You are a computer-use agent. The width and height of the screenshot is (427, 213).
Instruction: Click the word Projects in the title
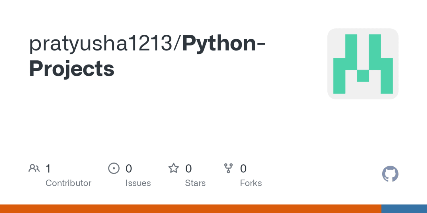coord(72,69)
